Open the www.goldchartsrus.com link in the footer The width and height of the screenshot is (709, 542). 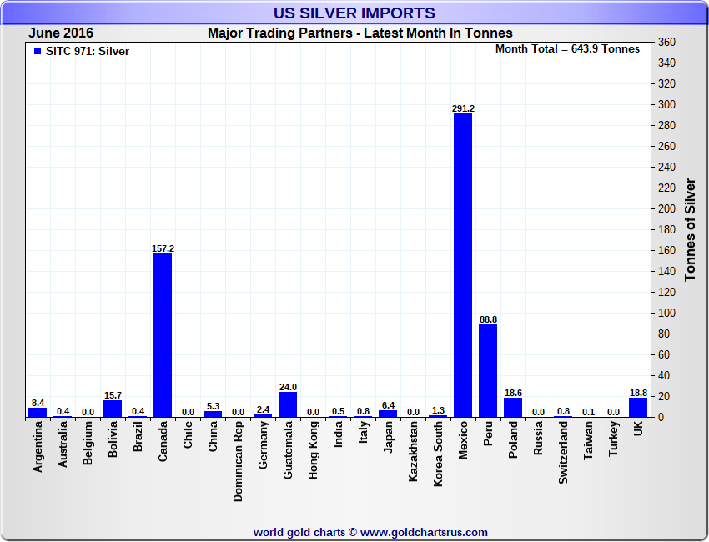click(424, 532)
